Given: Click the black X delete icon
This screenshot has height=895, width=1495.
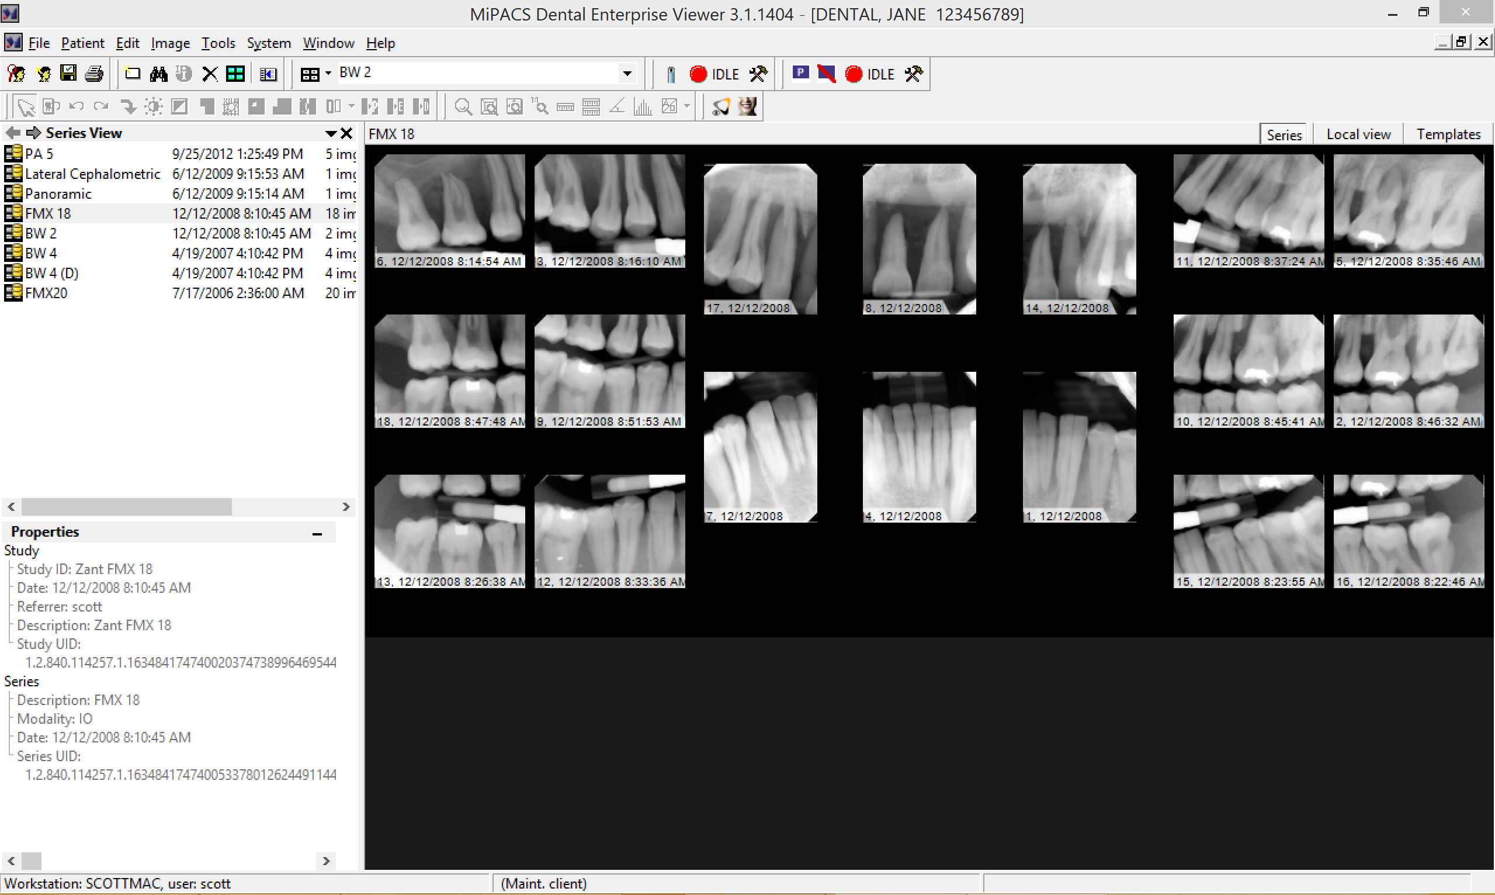Looking at the screenshot, I should tap(210, 74).
